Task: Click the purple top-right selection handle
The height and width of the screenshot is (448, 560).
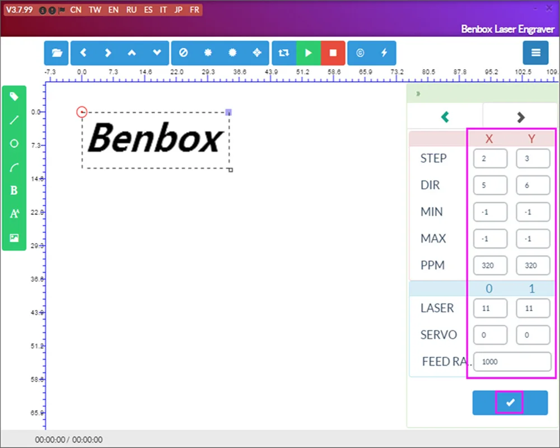Action: coord(228,113)
